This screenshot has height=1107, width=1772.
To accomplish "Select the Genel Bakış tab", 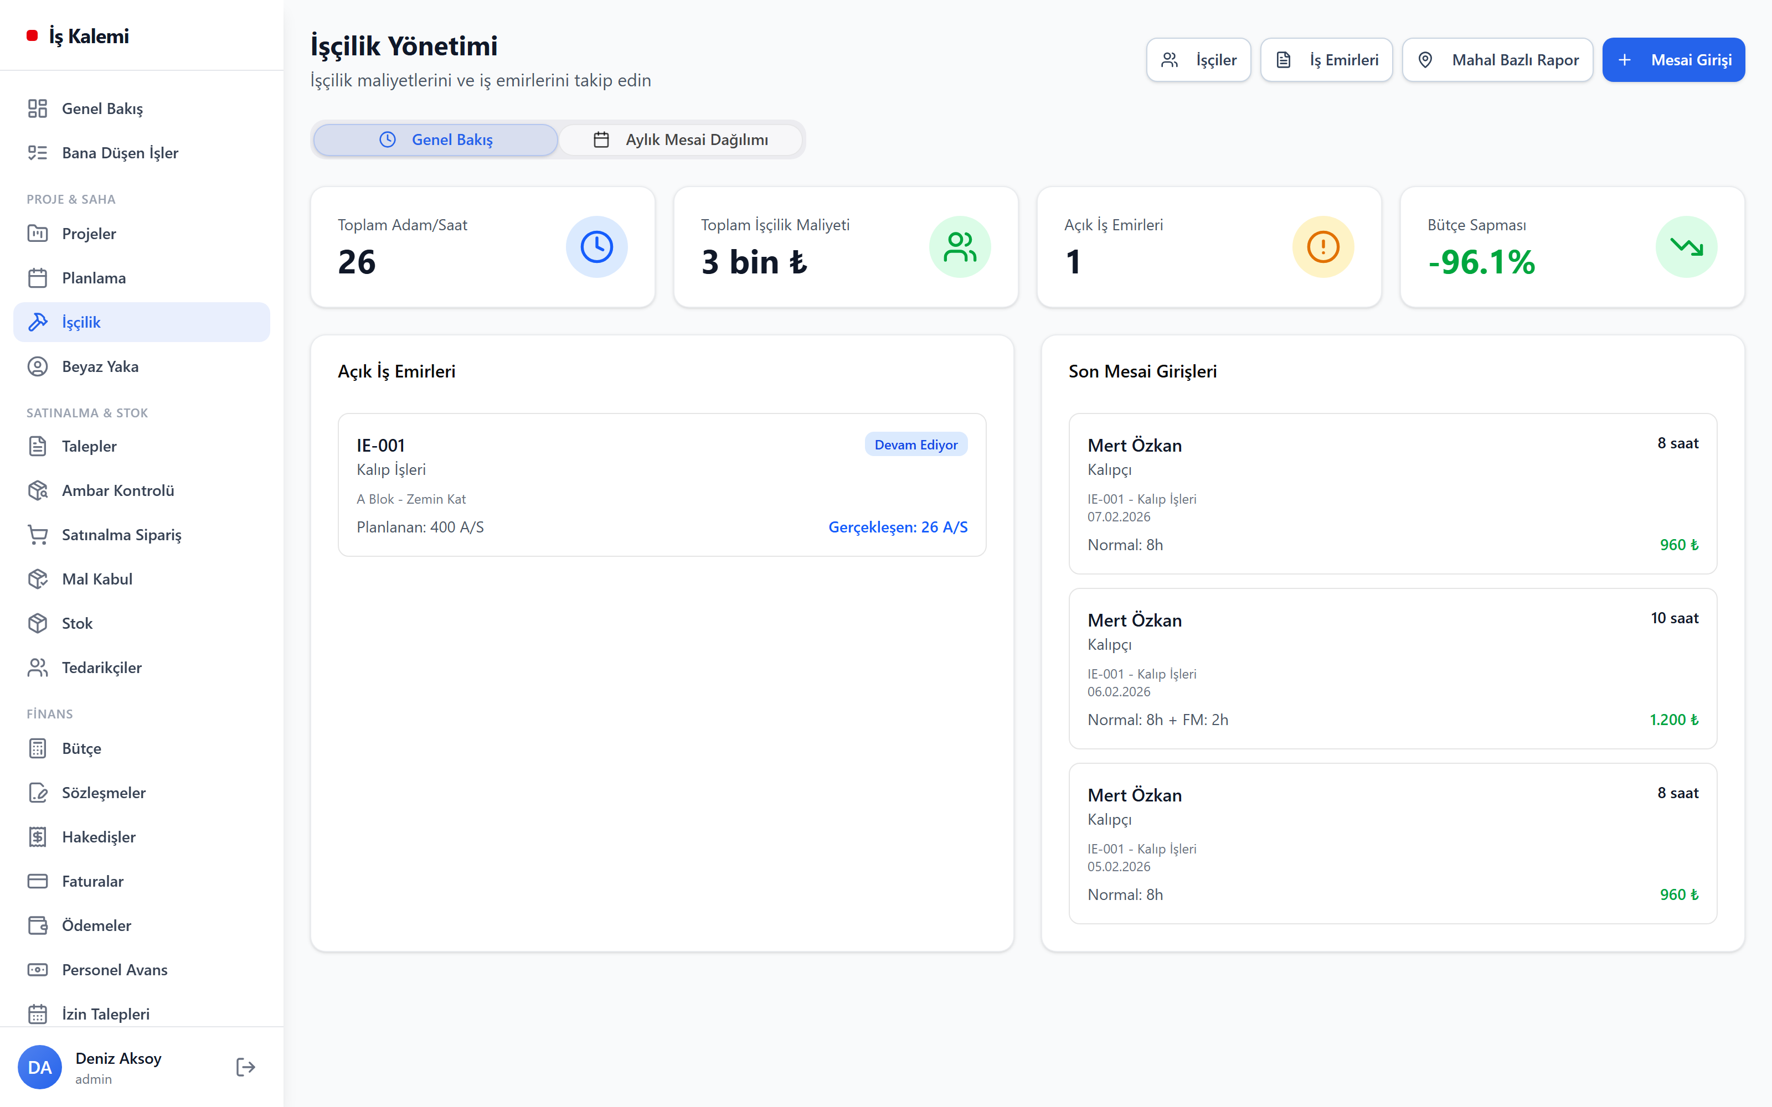I will [436, 140].
